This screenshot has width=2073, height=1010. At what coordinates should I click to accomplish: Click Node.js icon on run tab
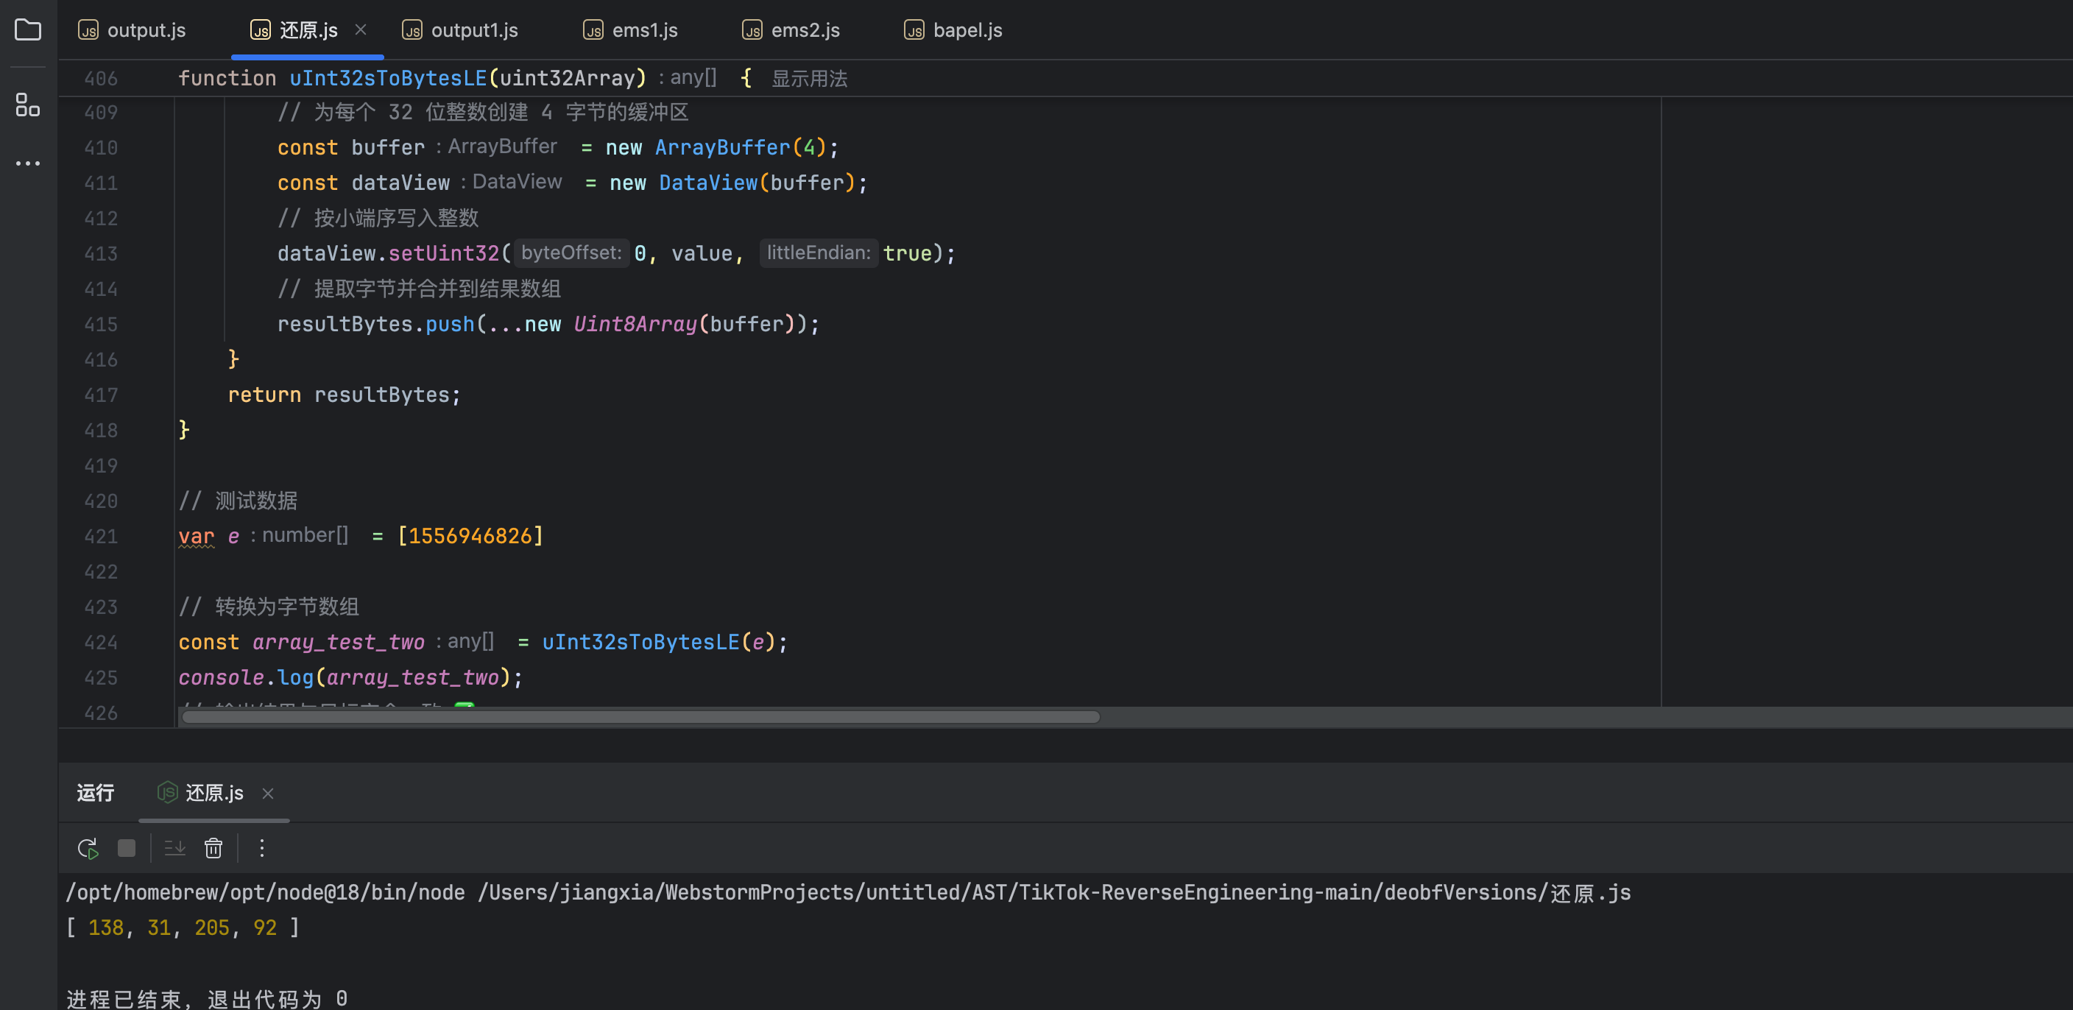(x=167, y=793)
